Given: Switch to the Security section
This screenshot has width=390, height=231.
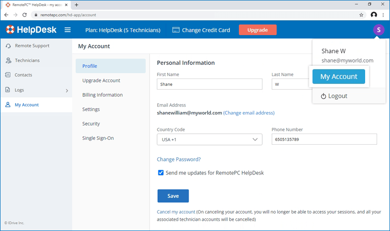Looking at the screenshot, I should [x=91, y=124].
